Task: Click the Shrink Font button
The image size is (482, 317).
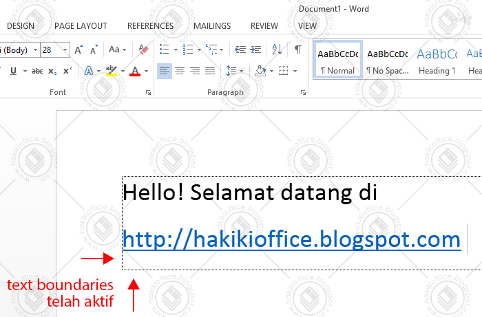Action: [94, 50]
